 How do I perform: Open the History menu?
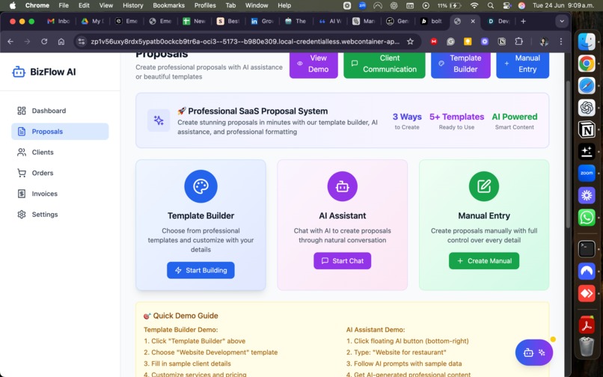tap(132, 5)
